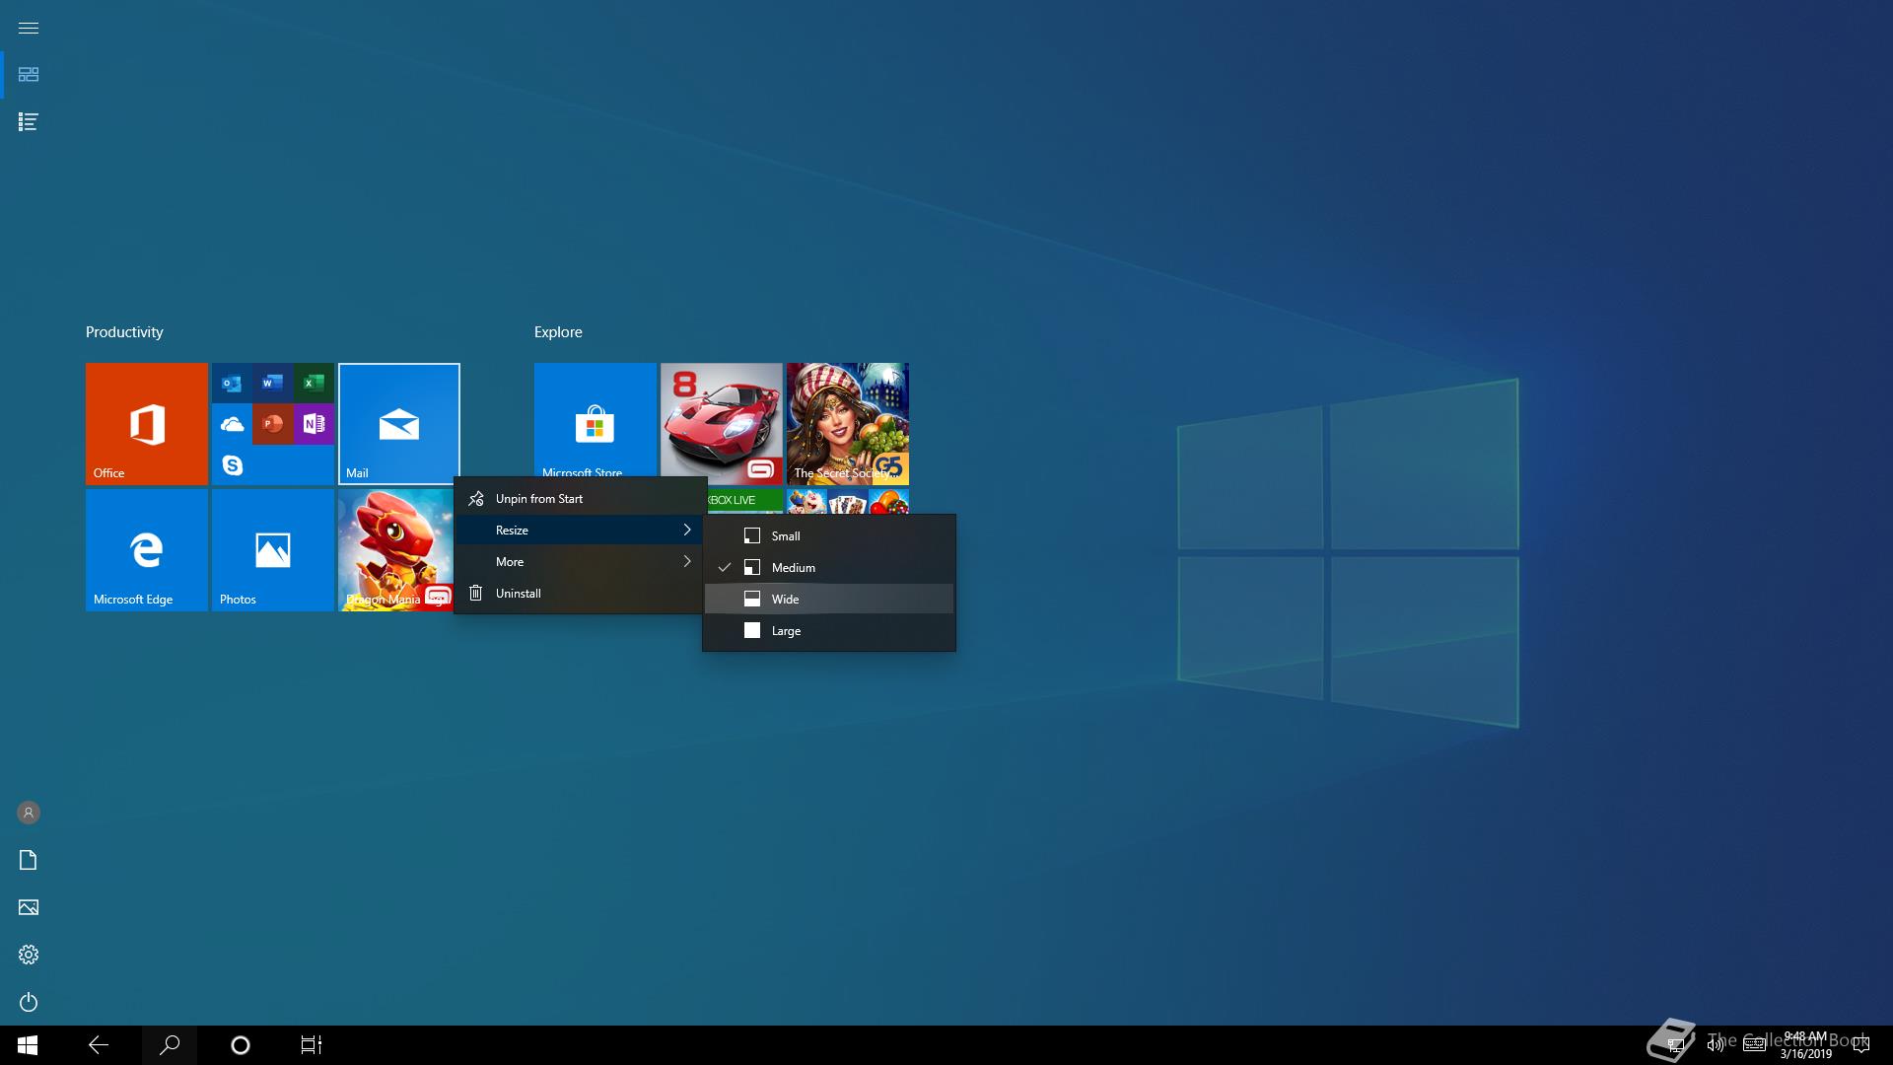1893x1065 pixels.
Task: Choose Uninstall from context menu
Action: pyautogui.click(x=581, y=594)
